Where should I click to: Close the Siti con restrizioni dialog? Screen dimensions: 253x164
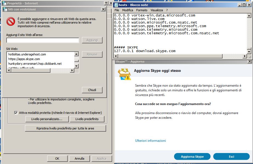click(103, 9)
